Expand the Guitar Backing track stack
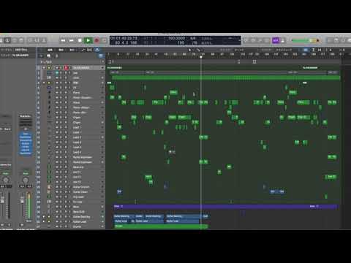351x263 pixels. click(44, 216)
